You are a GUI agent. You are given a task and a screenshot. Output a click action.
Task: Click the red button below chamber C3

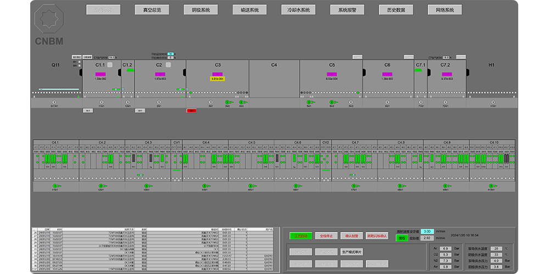pyautogui.click(x=192, y=111)
